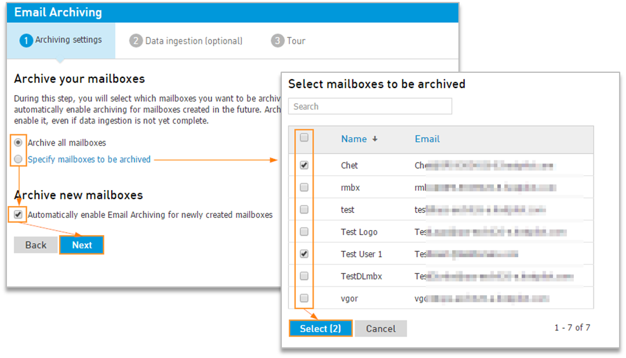Check the rmbx mailbox checkbox
This screenshot has height=358, width=626.
[x=304, y=187]
